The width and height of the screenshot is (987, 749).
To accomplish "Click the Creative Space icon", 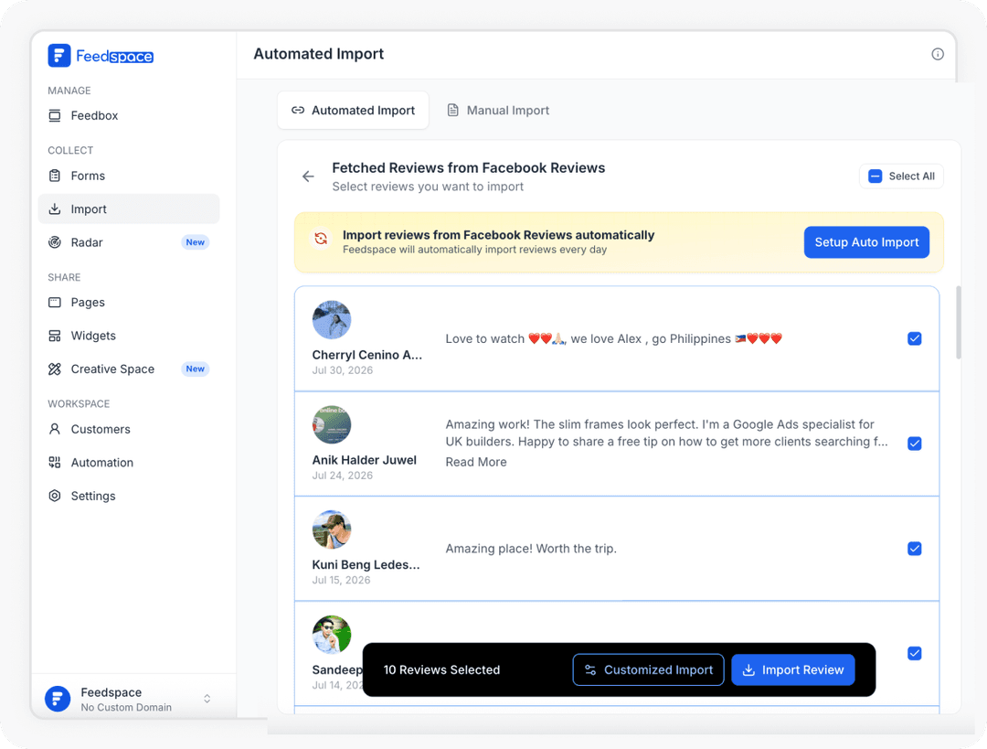I will tap(55, 369).
